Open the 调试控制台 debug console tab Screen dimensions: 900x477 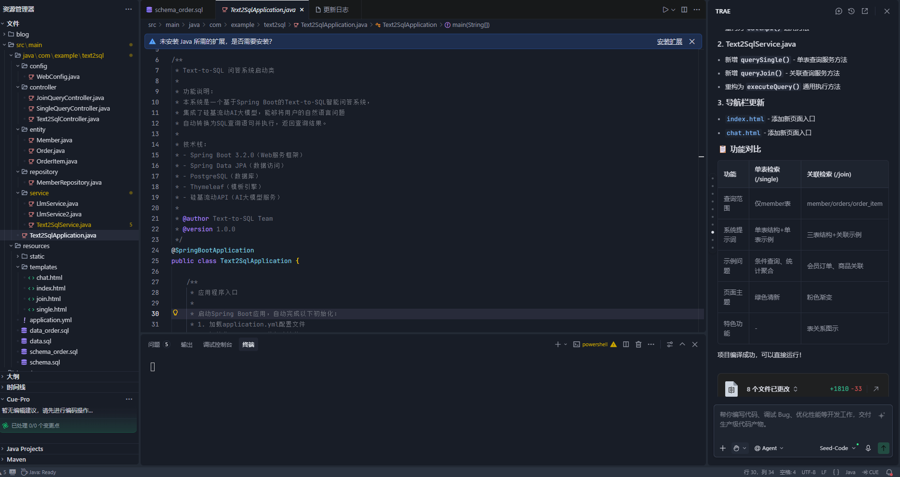[217, 344]
